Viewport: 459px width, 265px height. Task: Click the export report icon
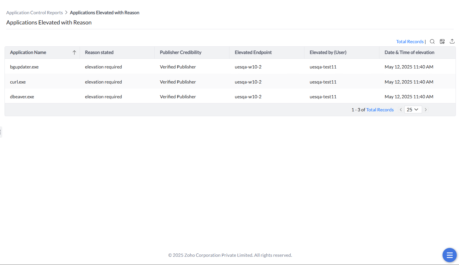click(452, 41)
